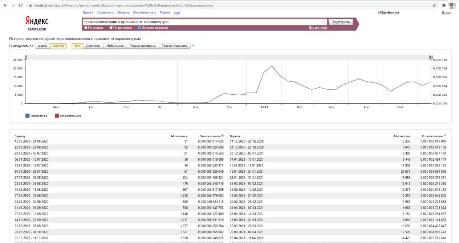Grab the right chart range slider handle

pyautogui.click(x=431, y=57)
